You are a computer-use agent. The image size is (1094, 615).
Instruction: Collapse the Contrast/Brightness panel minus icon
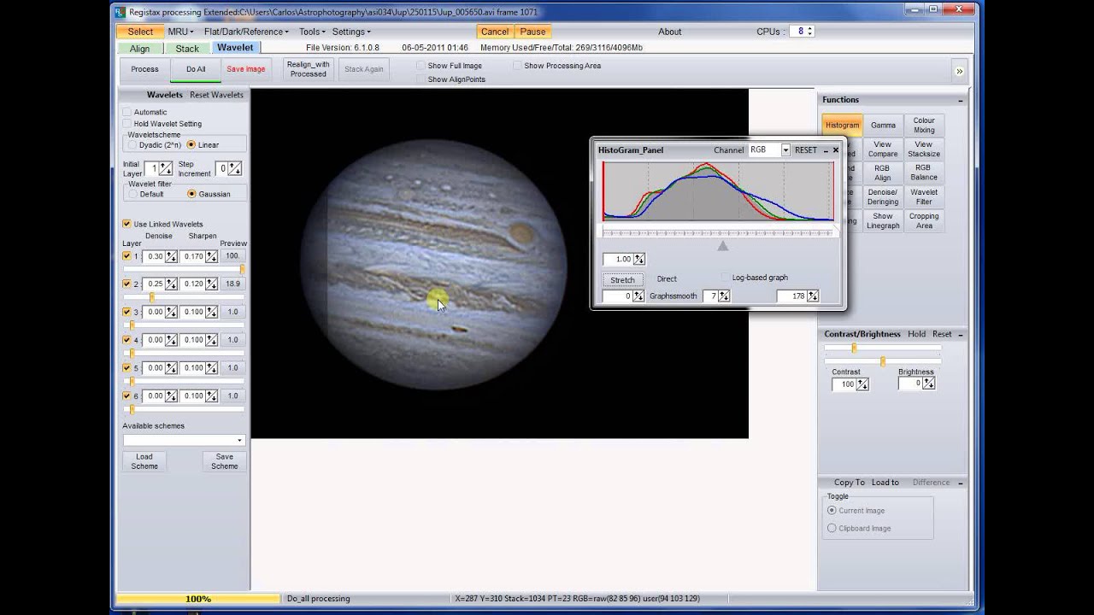click(x=961, y=334)
